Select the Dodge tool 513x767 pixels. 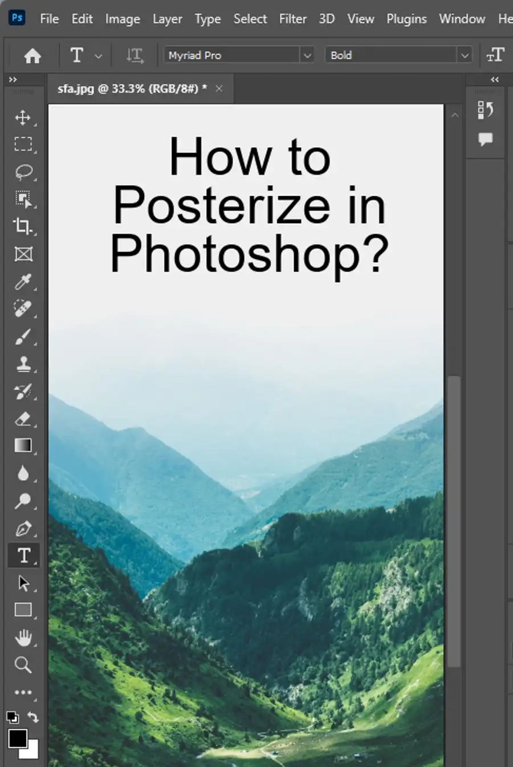click(x=23, y=501)
